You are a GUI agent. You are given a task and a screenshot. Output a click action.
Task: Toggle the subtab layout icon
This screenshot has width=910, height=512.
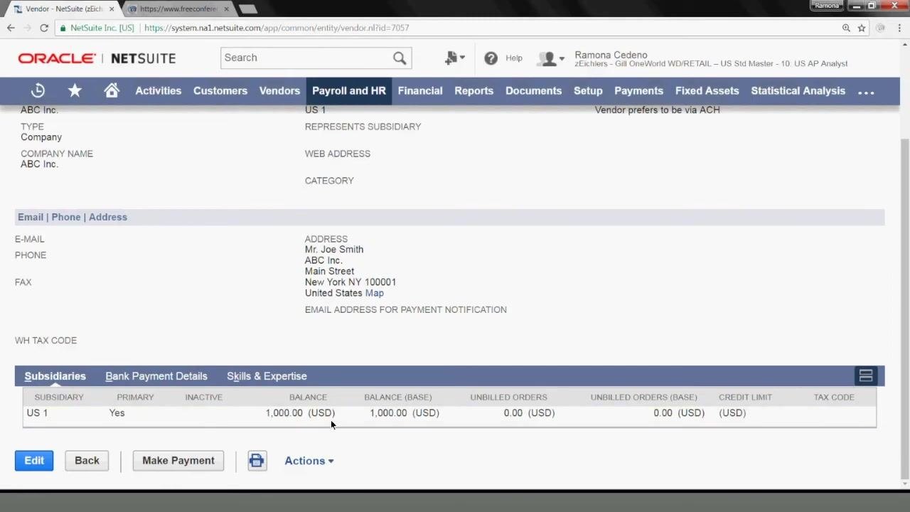point(866,375)
